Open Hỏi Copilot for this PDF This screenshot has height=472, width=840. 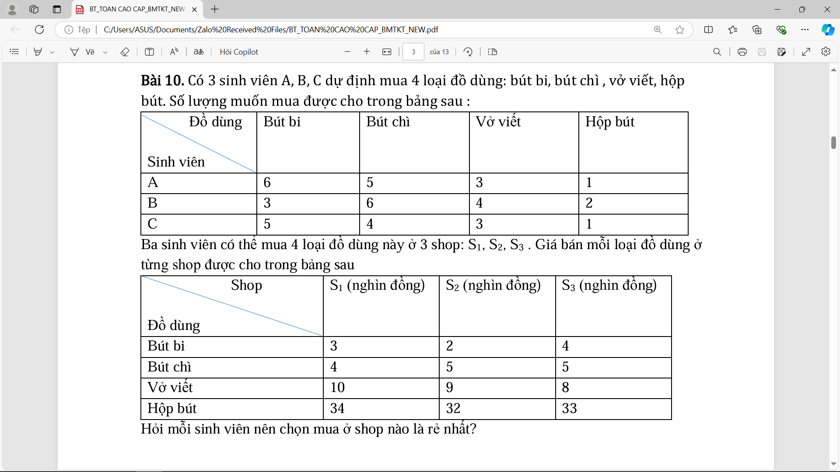[238, 52]
